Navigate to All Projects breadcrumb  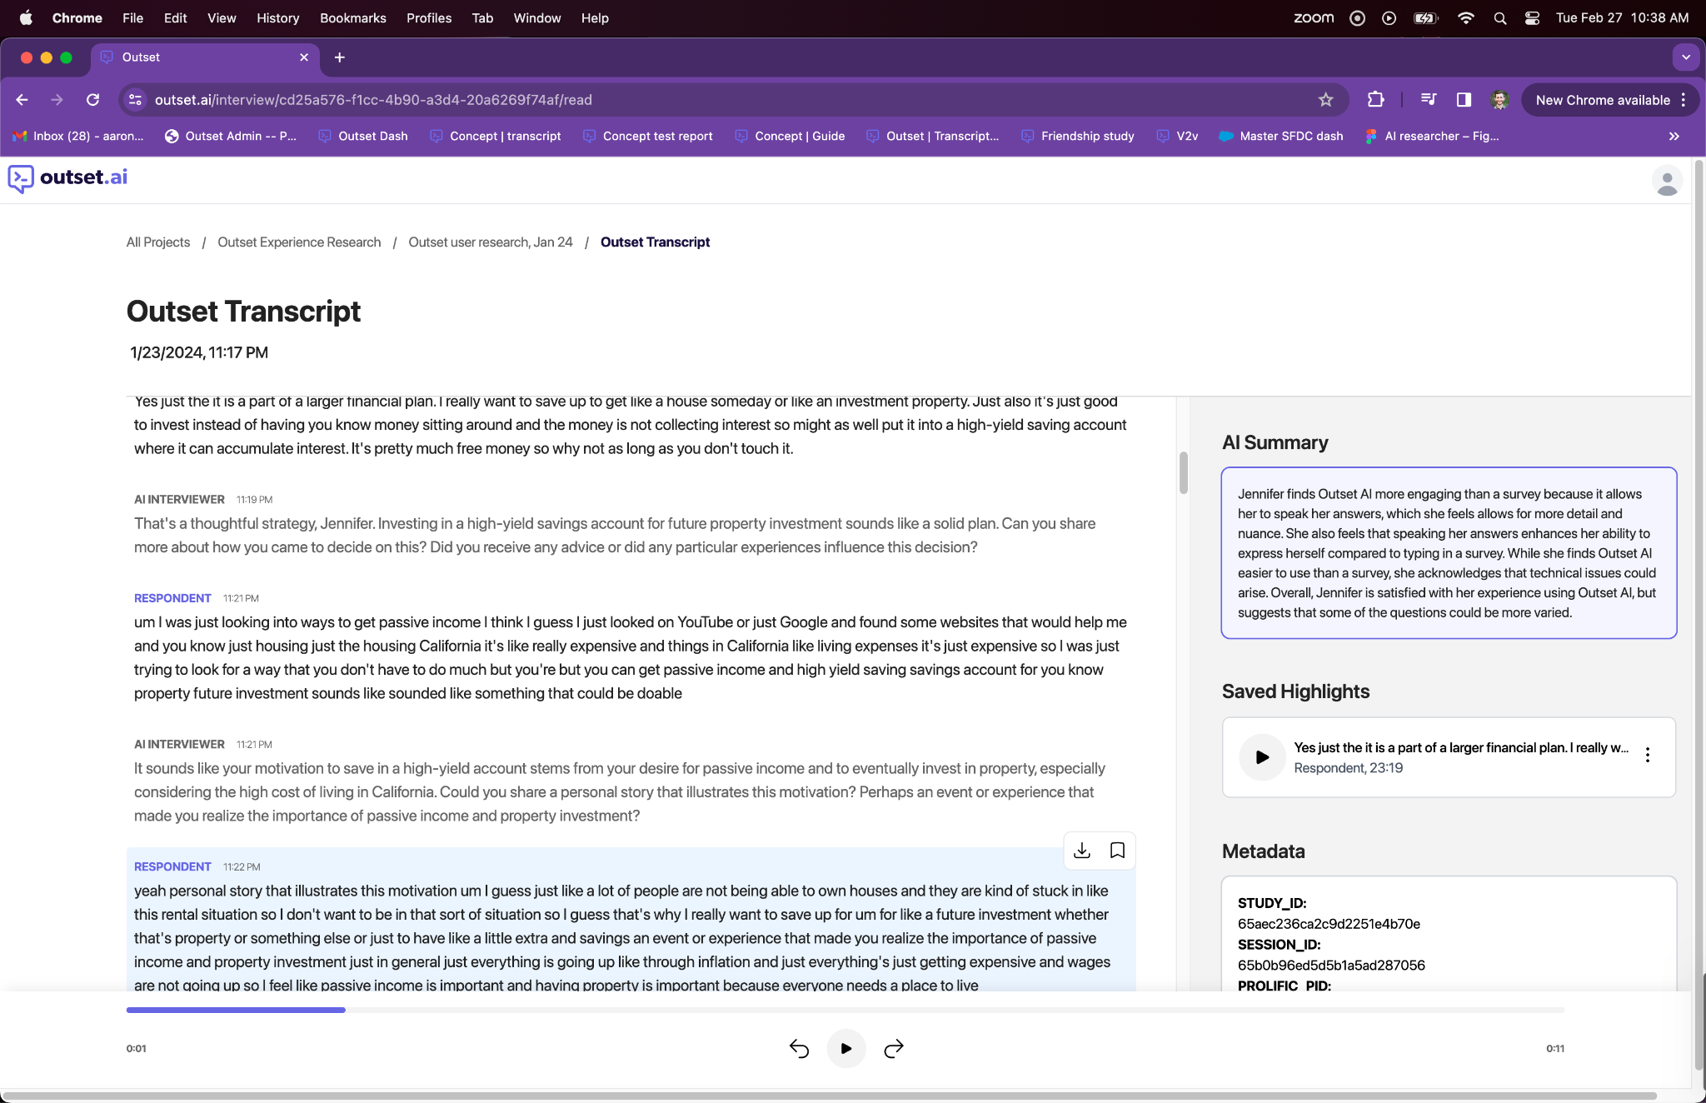tap(158, 242)
